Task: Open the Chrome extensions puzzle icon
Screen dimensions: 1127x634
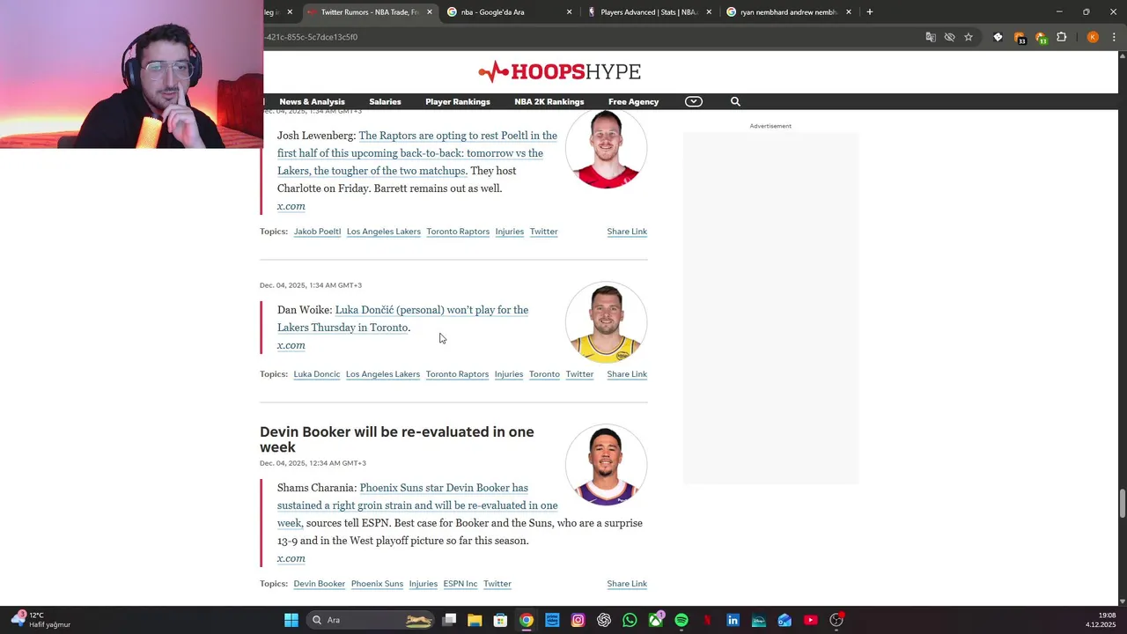Action: click(x=1061, y=37)
